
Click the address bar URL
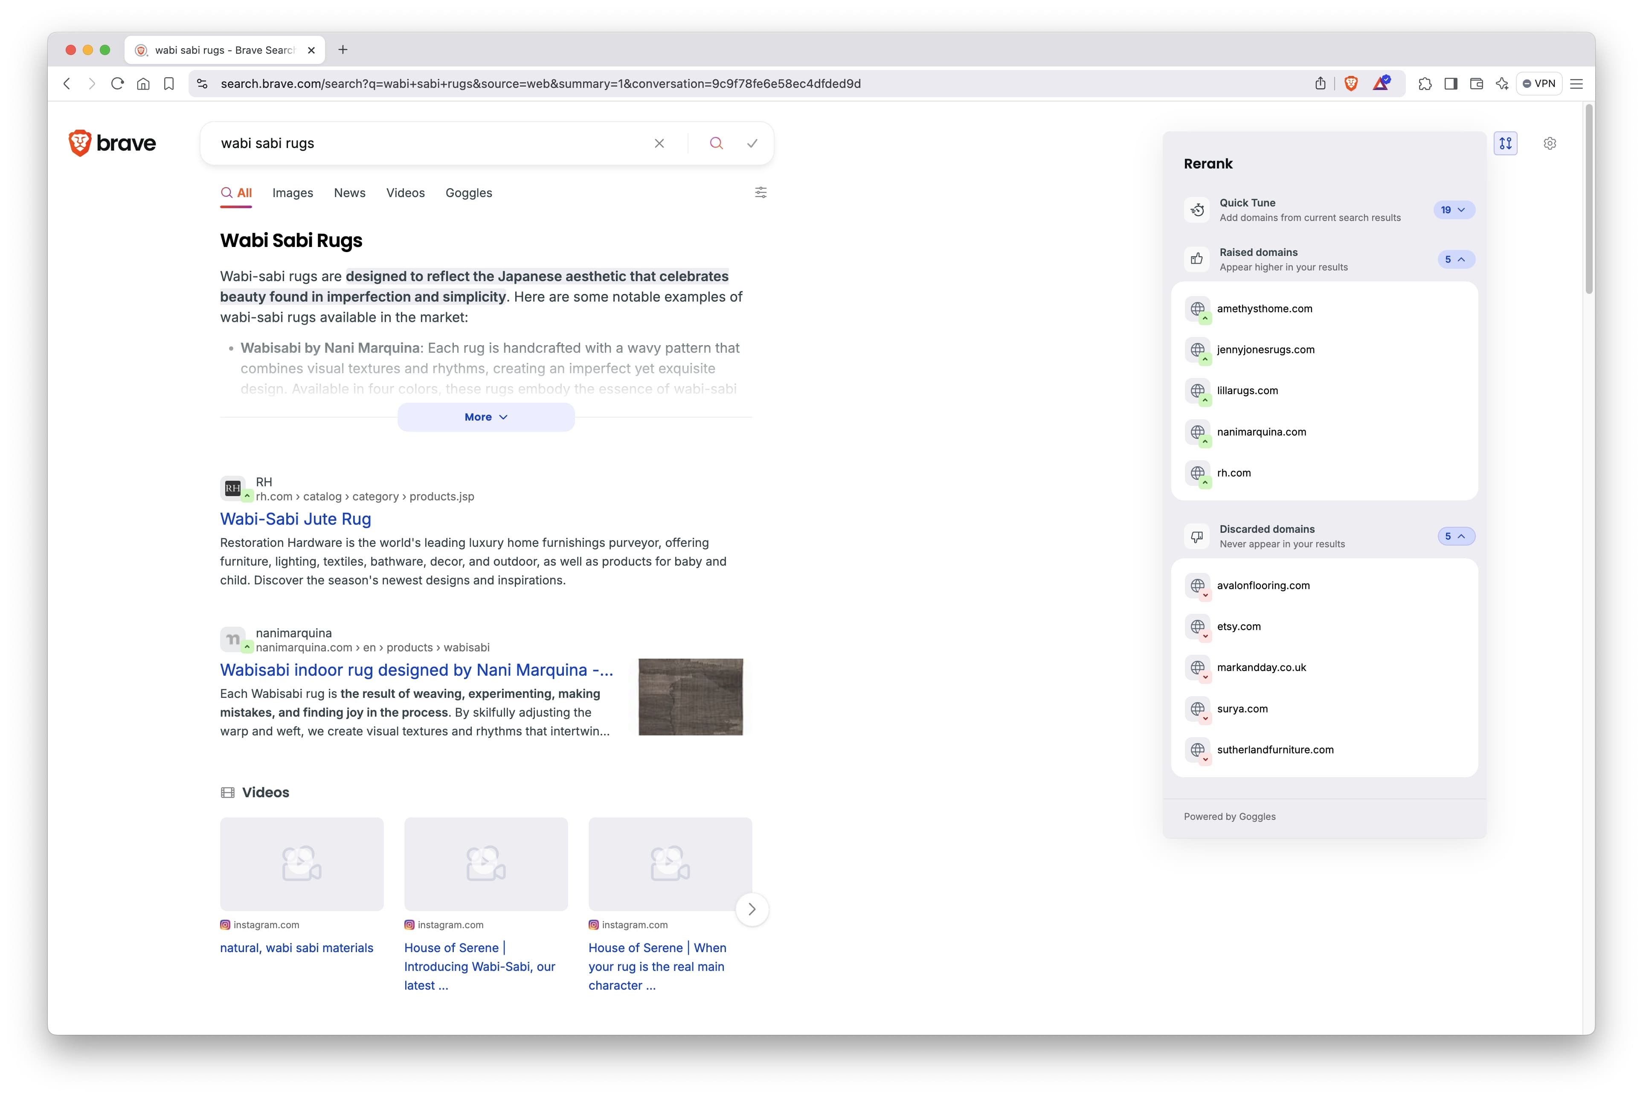(x=540, y=84)
